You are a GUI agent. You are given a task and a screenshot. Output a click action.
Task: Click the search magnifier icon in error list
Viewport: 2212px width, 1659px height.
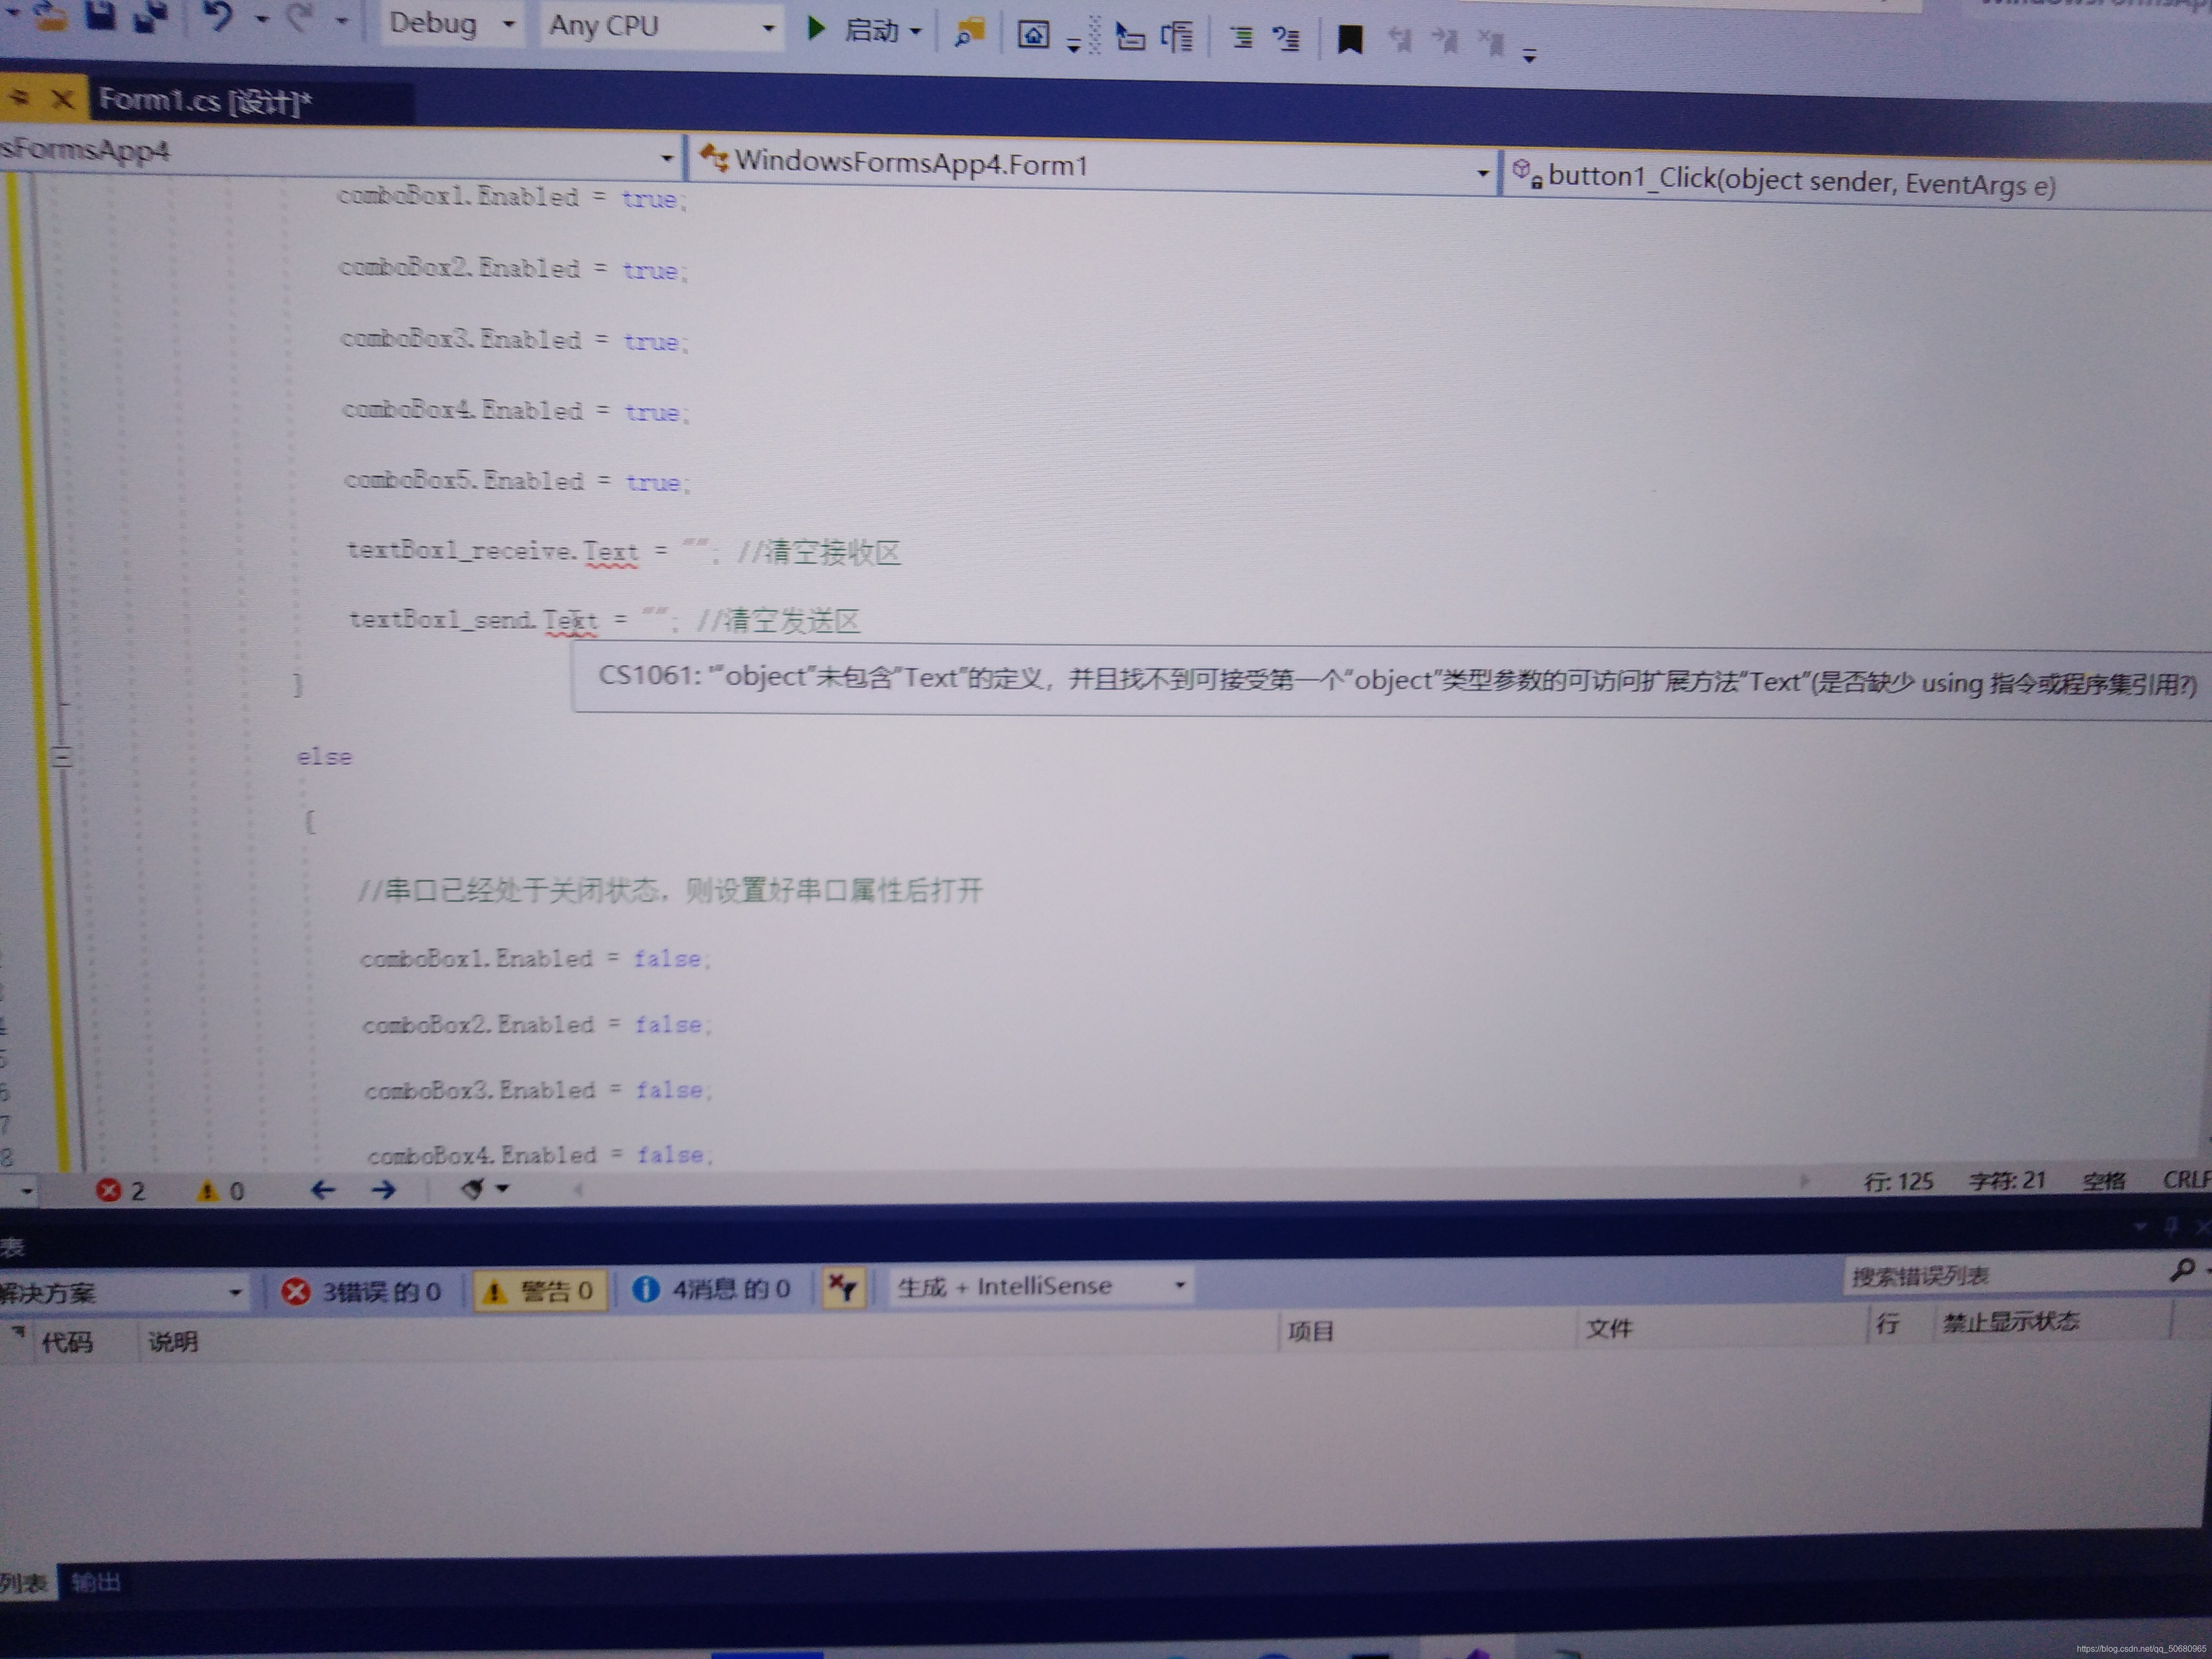[2182, 1270]
